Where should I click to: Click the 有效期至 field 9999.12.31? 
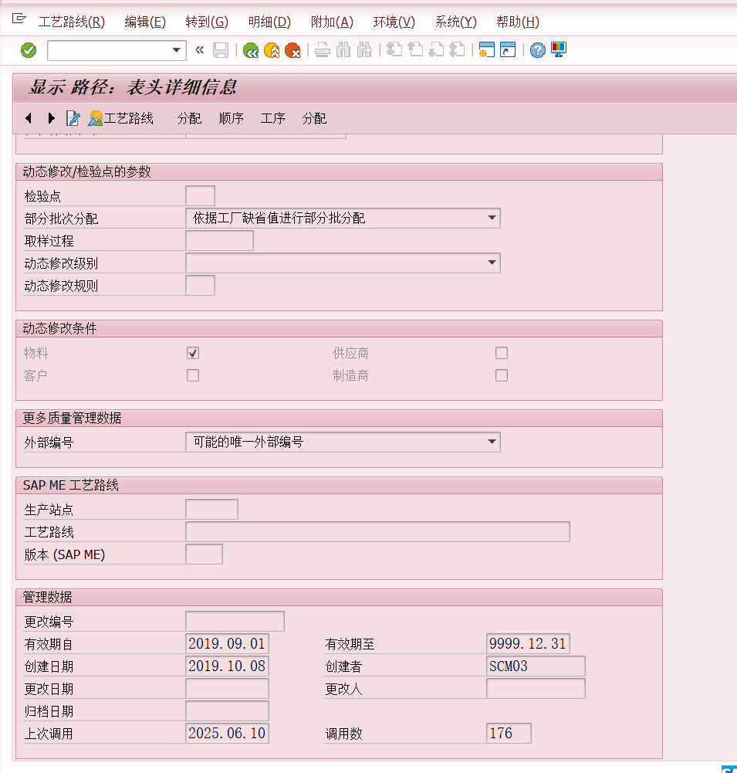tap(528, 644)
